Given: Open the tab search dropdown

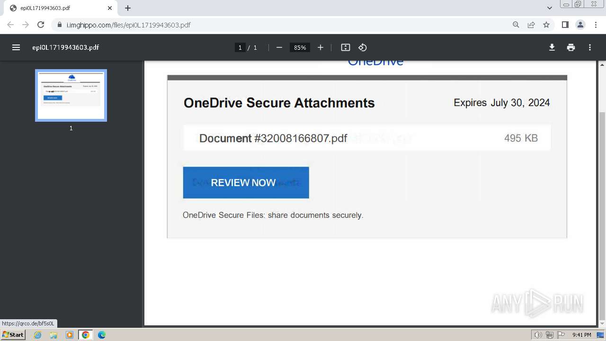Looking at the screenshot, I should (x=550, y=8).
